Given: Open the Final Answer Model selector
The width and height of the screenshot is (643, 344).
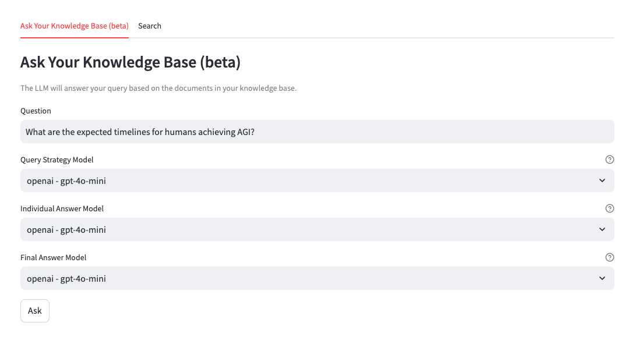Looking at the screenshot, I should point(309,278).
